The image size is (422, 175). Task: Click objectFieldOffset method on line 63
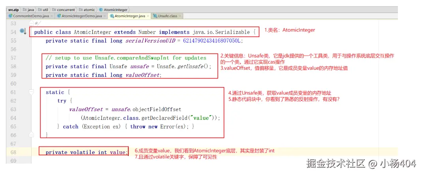point(158,110)
